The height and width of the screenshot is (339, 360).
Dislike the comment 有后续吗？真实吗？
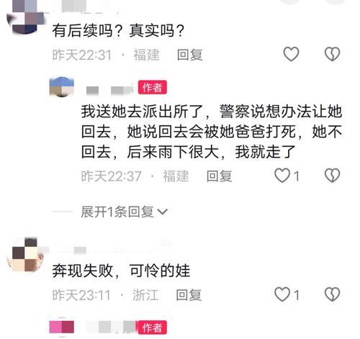[332, 54]
